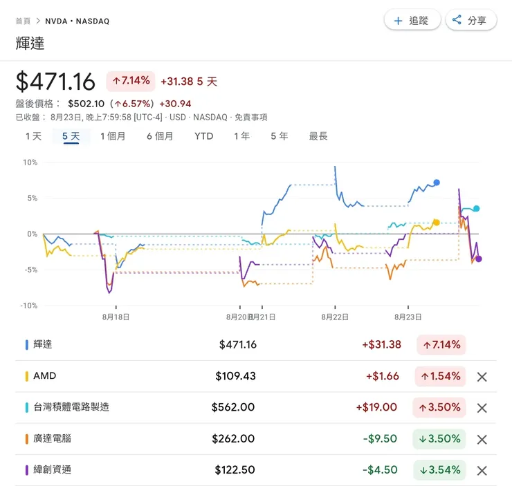
Task: Select the 1 天 range tab
Action: (x=34, y=136)
